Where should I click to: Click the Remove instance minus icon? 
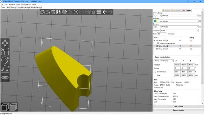pyautogui.click(x=82, y=12)
